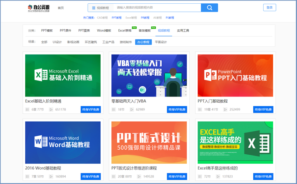The height and width of the screenshot is (184, 297).
Task: Click play count icon beside 62989
Action: pyautogui.click(x=132, y=109)
